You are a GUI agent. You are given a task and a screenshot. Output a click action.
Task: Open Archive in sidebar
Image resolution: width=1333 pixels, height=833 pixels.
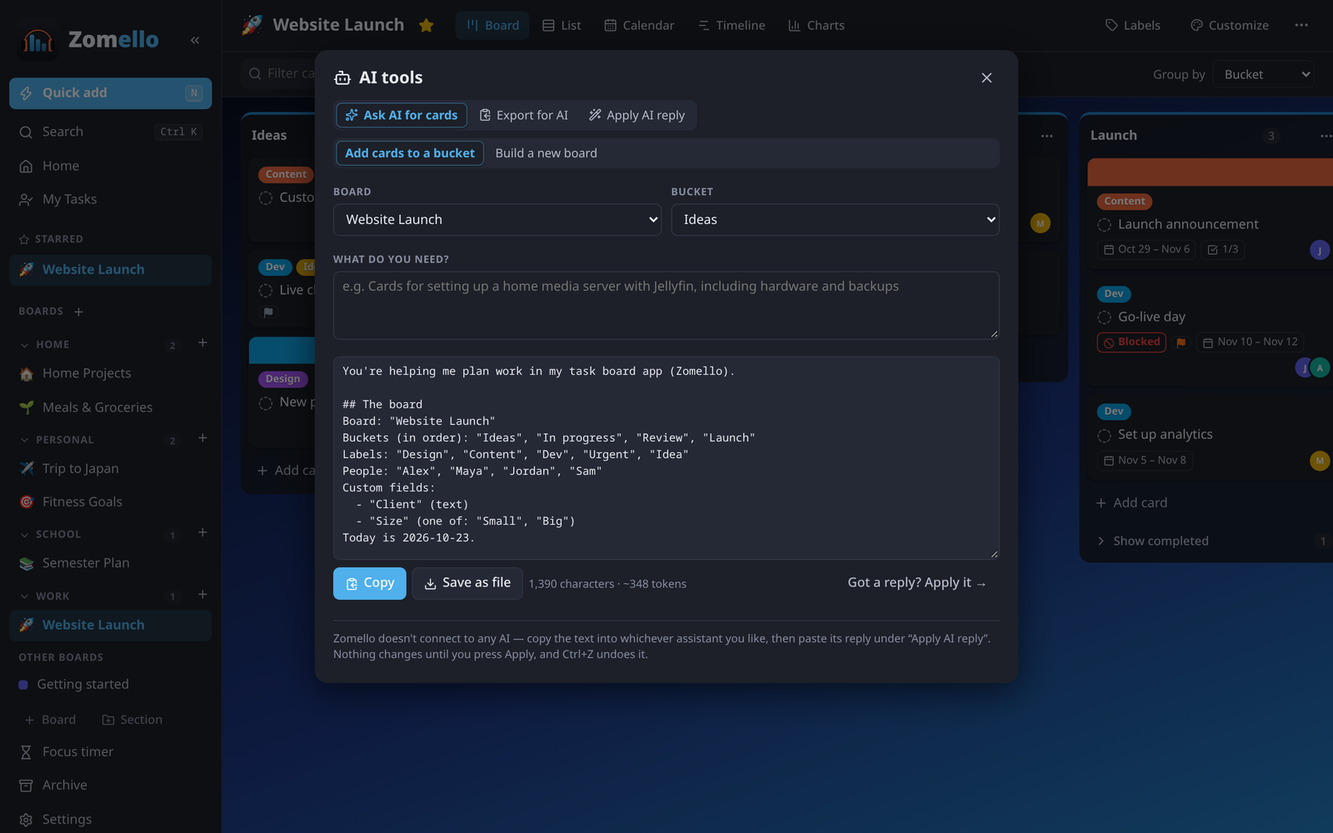coord(53,785)
